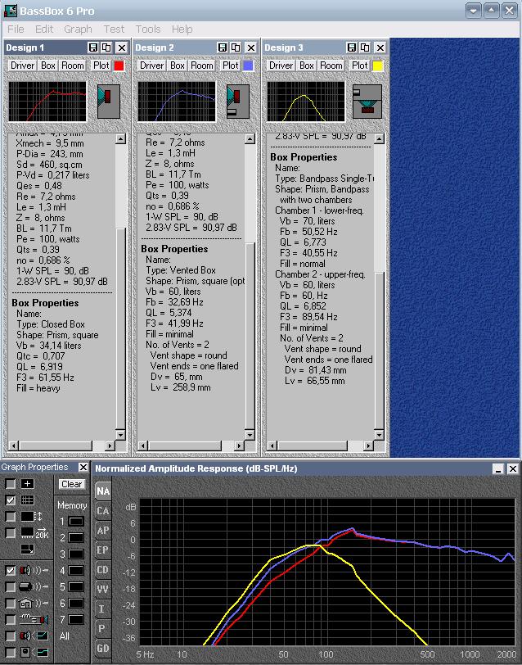This screenshot has width=522, height=665.
Task: Toggle the checked speaker response checkbox
Action: (11, 570)
